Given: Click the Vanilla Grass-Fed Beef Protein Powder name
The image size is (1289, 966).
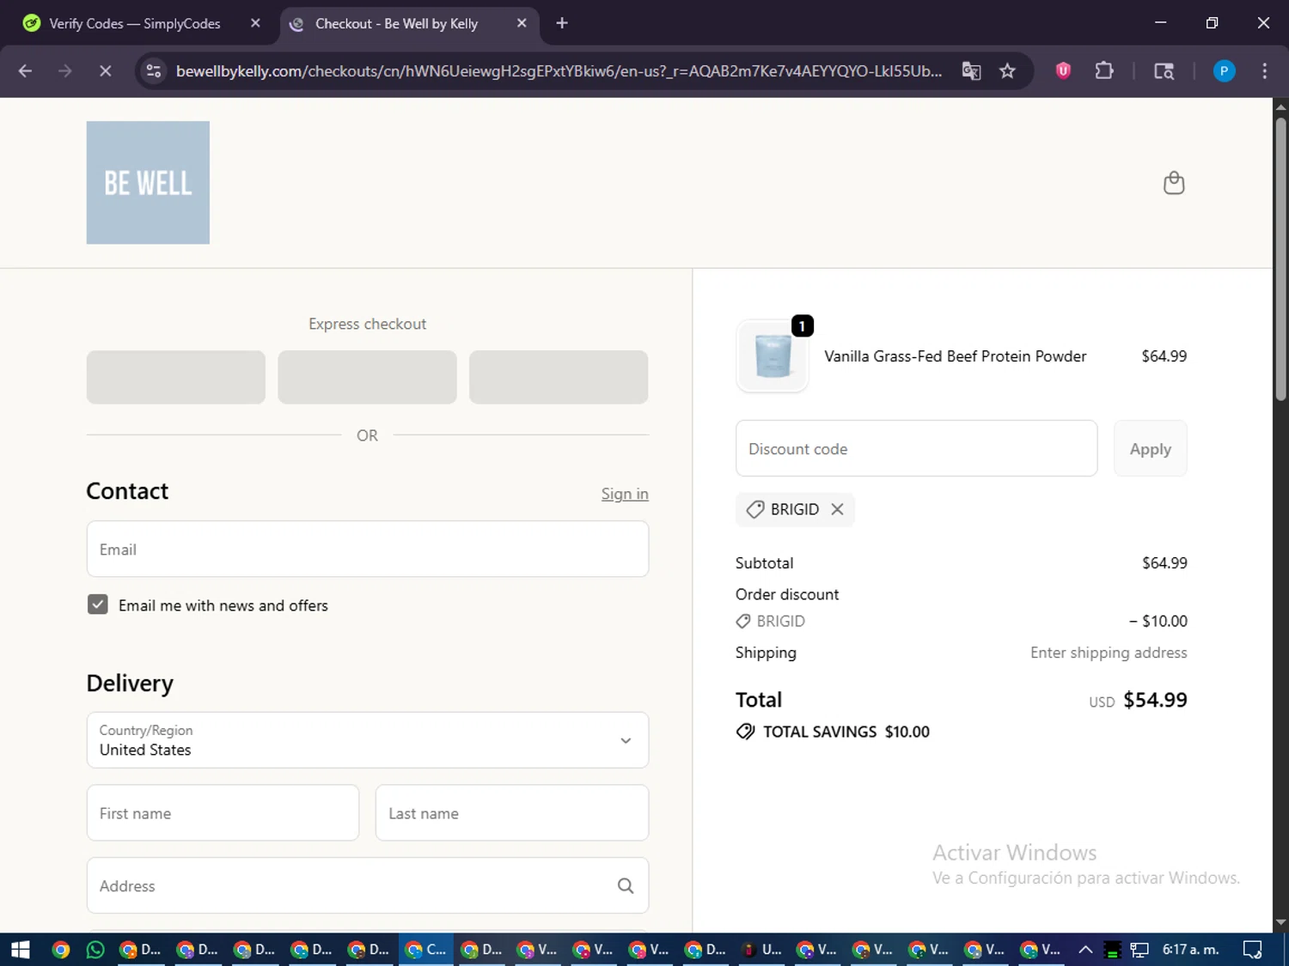Looking at the screenshot, I should pos(955,356).
